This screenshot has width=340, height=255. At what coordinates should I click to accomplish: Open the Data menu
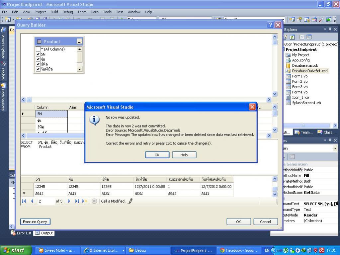[x=95, y=12]
